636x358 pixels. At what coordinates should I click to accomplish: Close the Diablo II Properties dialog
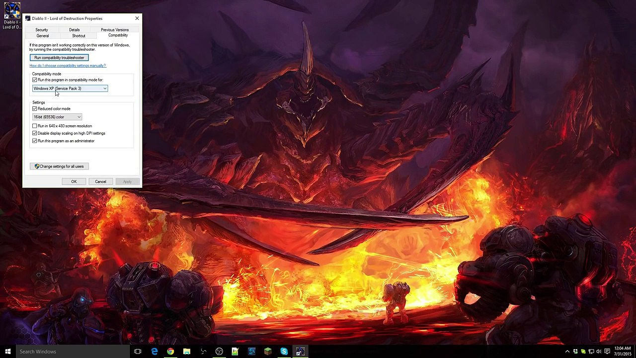(x=137, y=18)
